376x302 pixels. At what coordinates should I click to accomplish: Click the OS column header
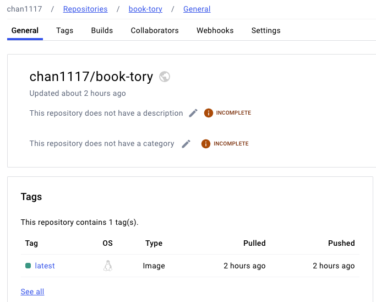108,243
